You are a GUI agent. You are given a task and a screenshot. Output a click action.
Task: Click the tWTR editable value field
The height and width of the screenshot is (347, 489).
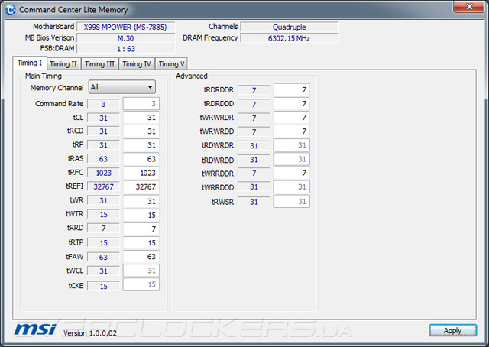coord(141,215)
